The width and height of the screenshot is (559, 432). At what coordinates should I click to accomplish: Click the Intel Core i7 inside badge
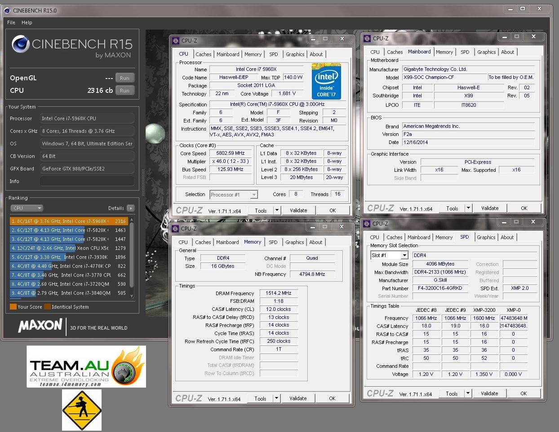coord(326,82)
